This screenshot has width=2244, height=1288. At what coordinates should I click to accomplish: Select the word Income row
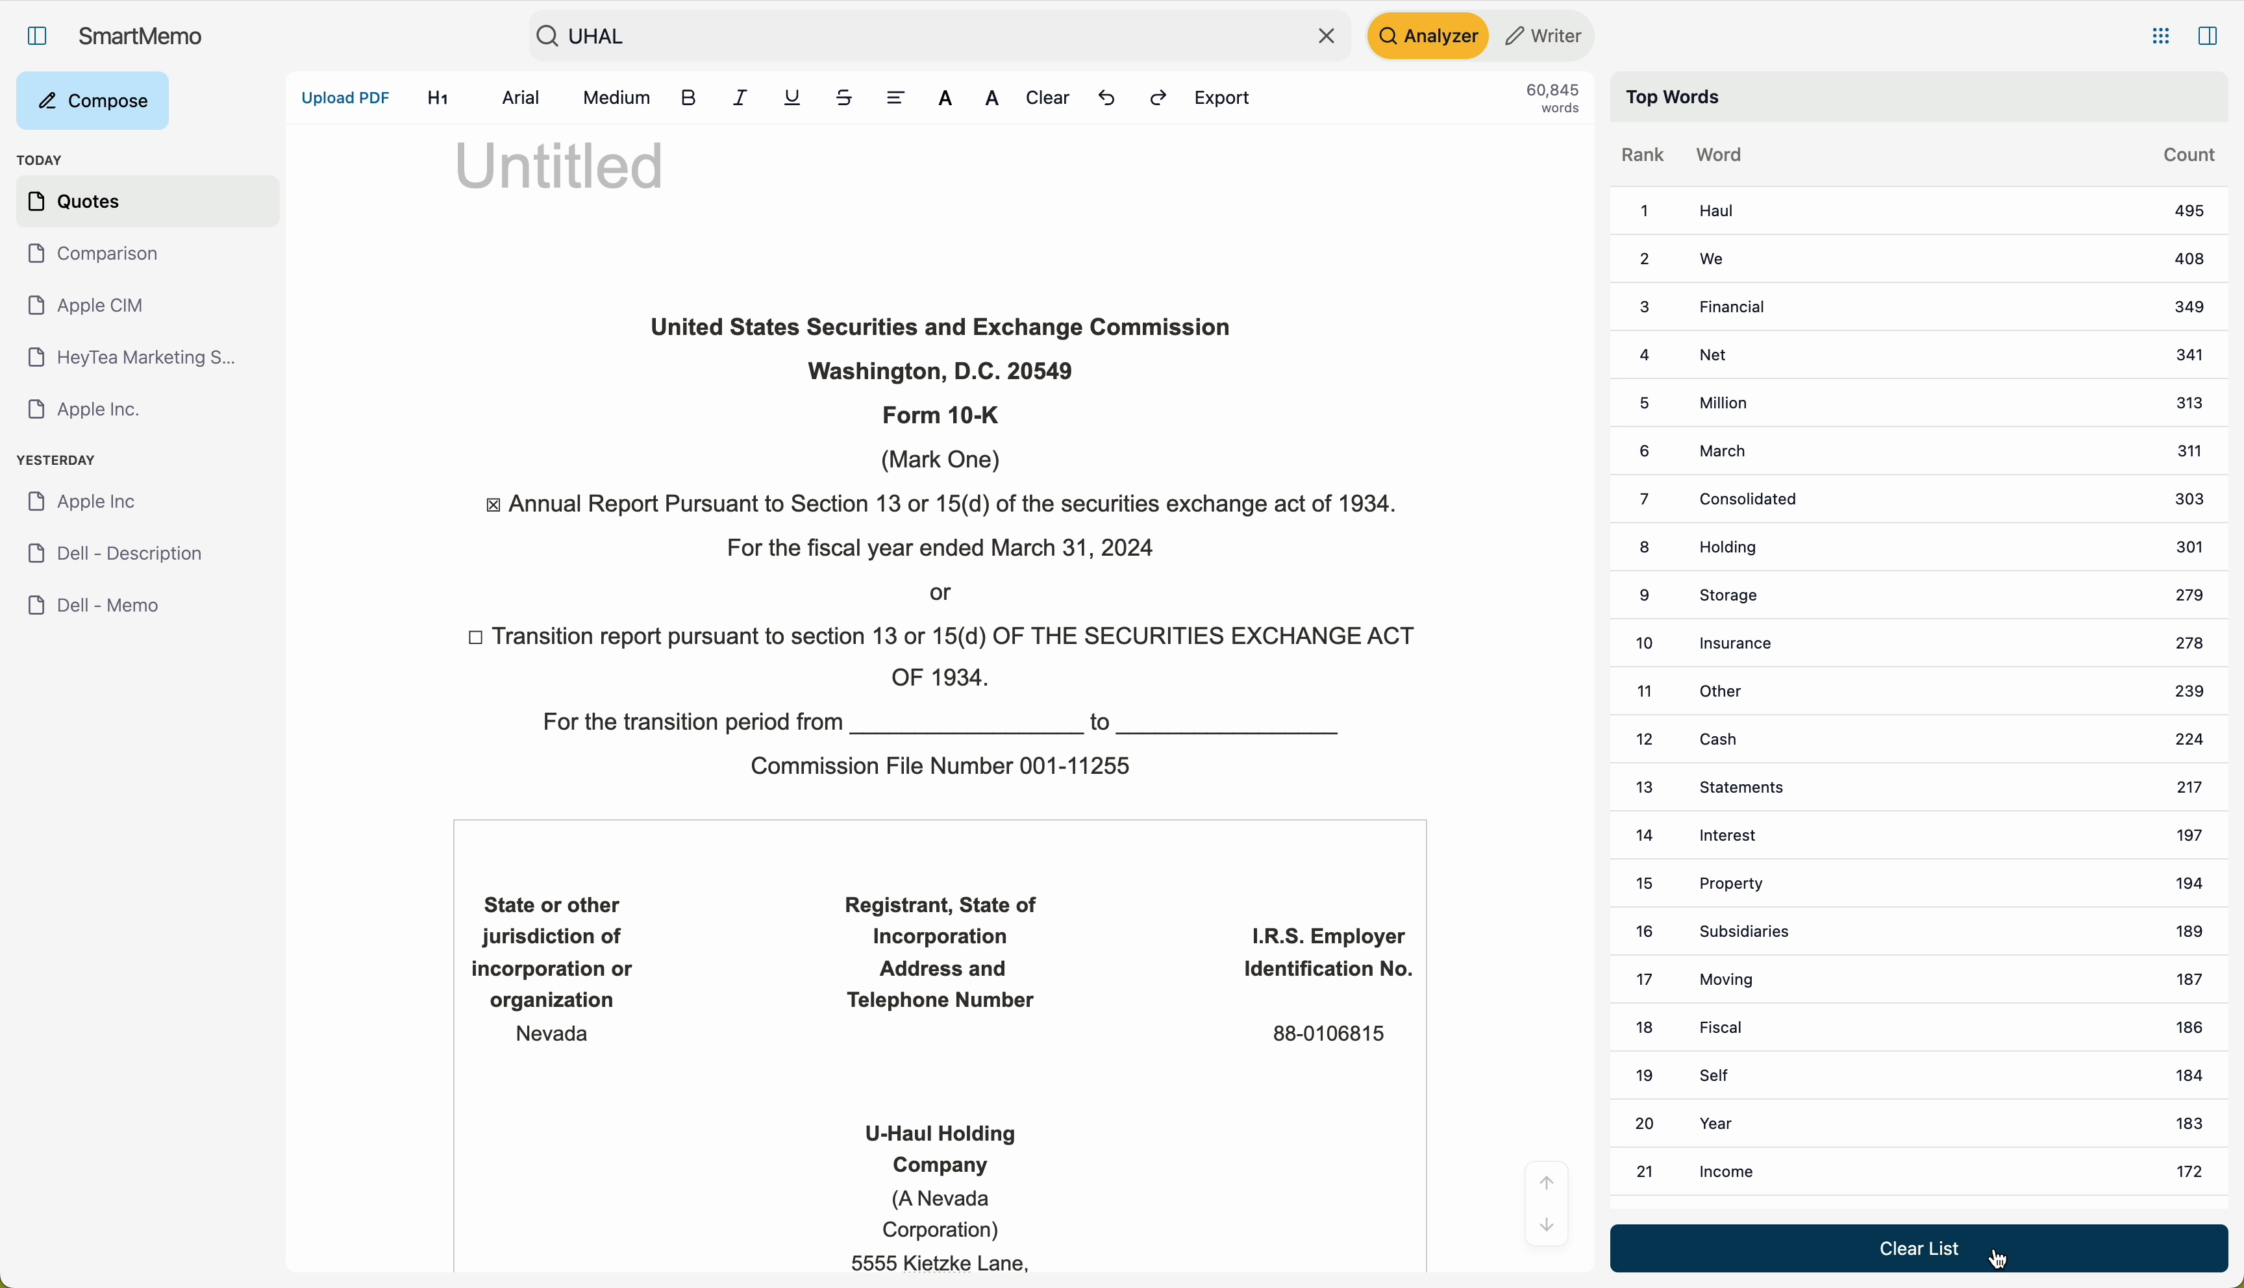[x=1919, y=1172]
